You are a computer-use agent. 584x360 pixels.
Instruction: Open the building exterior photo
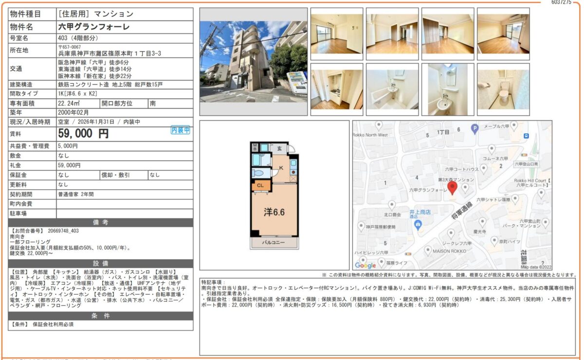(253, 61)
